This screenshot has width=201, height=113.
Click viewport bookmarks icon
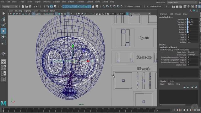20,14
